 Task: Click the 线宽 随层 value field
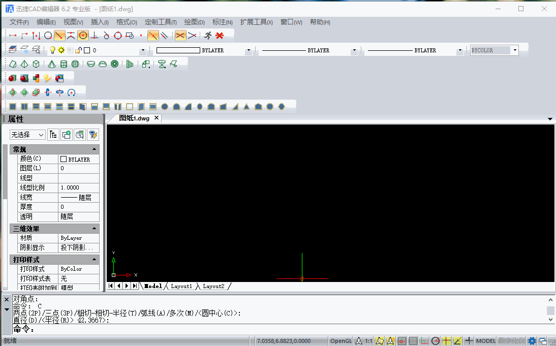point(79,198)
